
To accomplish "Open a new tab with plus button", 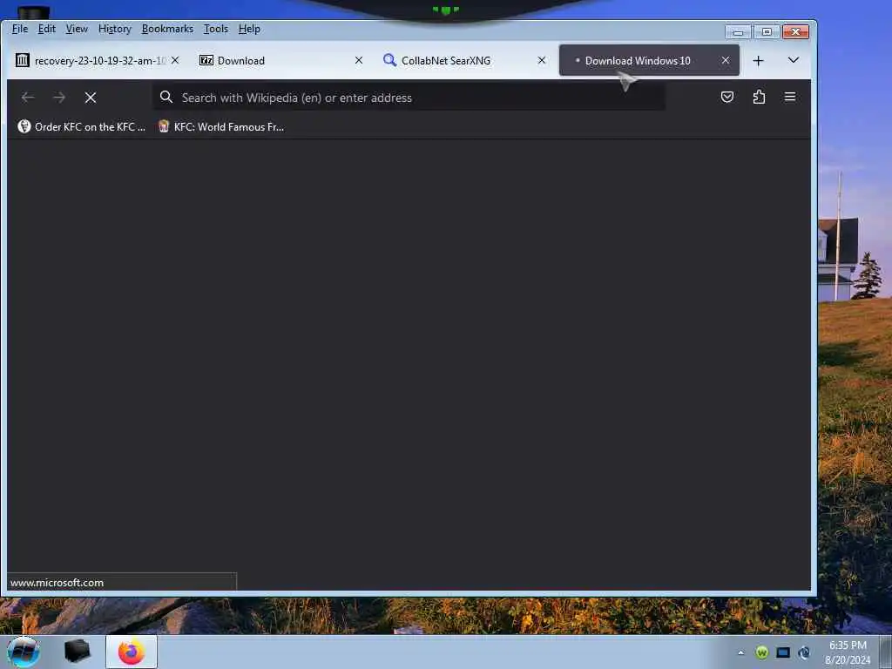I will pos(759,60).
